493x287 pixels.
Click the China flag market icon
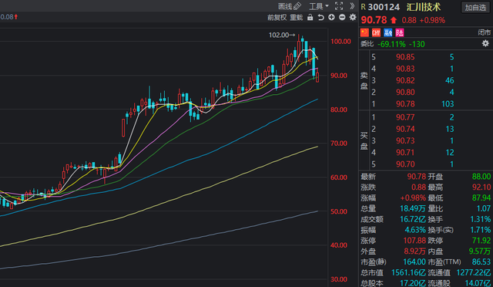[364, 32]
